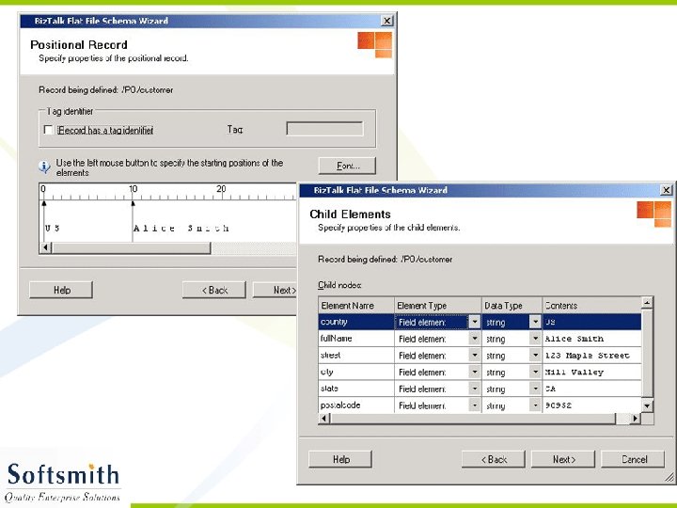The image size is (677, 508).
Task: Select the 'city' element name cell
Action: tap(356, 372)
